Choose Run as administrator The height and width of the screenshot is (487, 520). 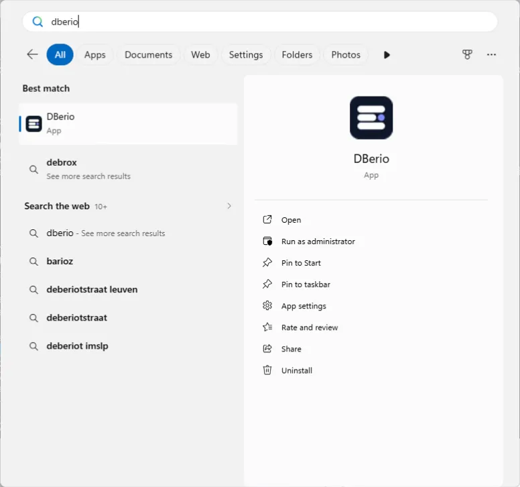(318, 241)
